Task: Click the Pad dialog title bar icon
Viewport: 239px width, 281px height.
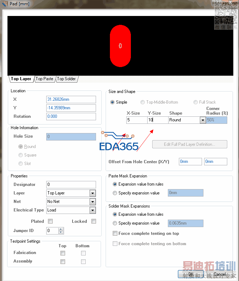Action: tap(5, 4)
